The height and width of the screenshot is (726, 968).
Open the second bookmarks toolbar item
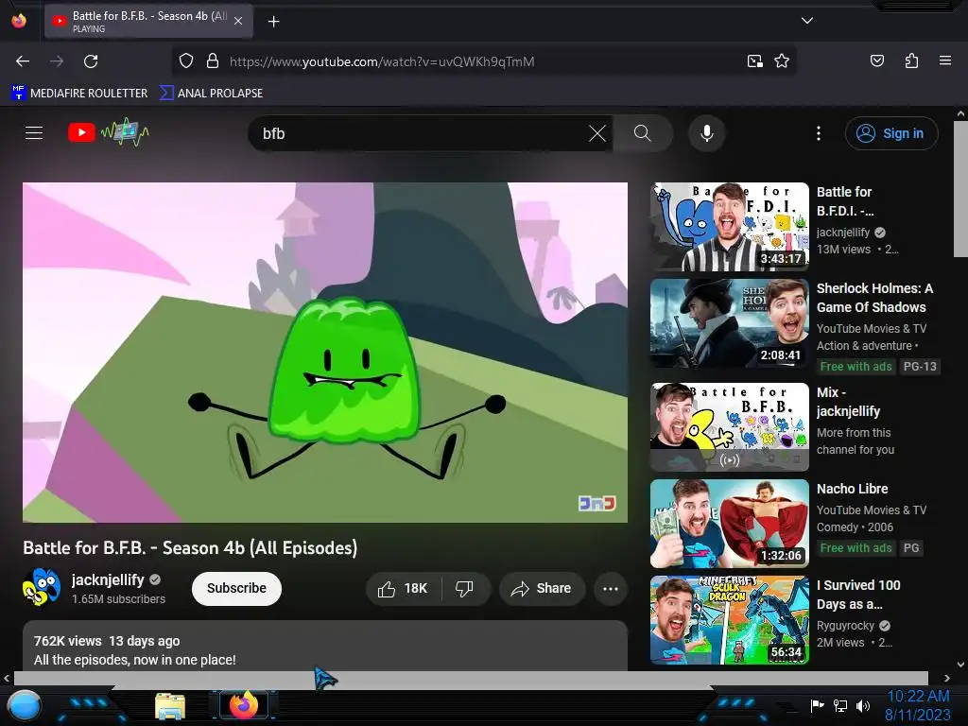[211, 94]
